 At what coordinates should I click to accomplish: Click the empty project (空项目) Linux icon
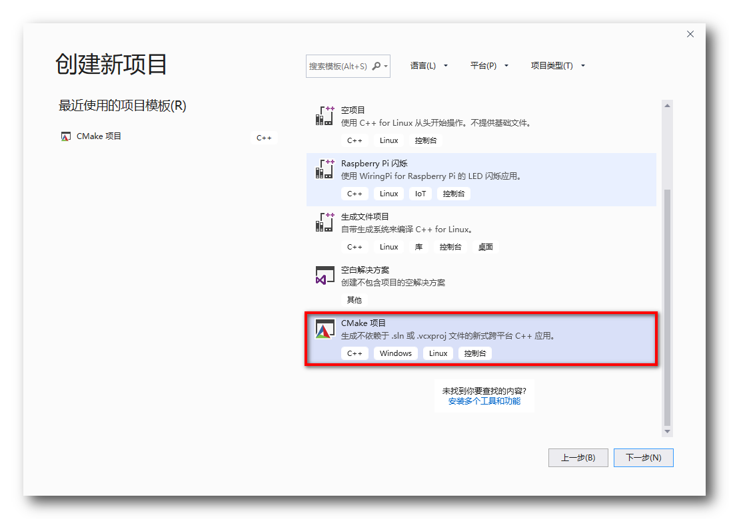325,116
